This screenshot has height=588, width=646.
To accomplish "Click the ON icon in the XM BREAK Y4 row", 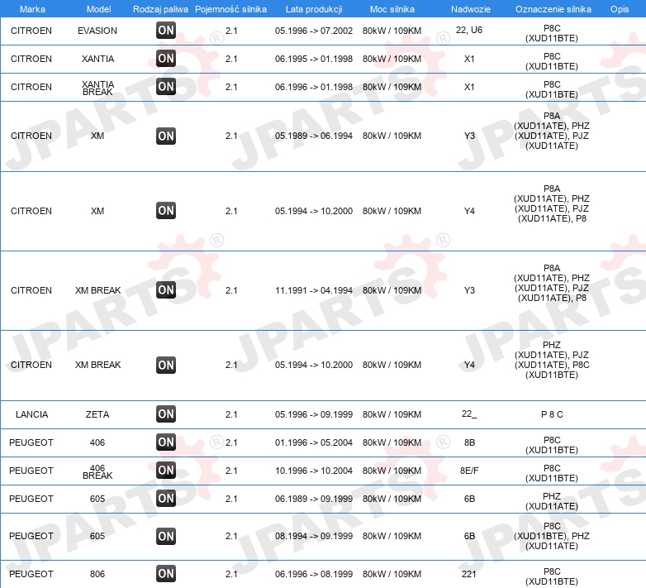I will click(165, 365).
